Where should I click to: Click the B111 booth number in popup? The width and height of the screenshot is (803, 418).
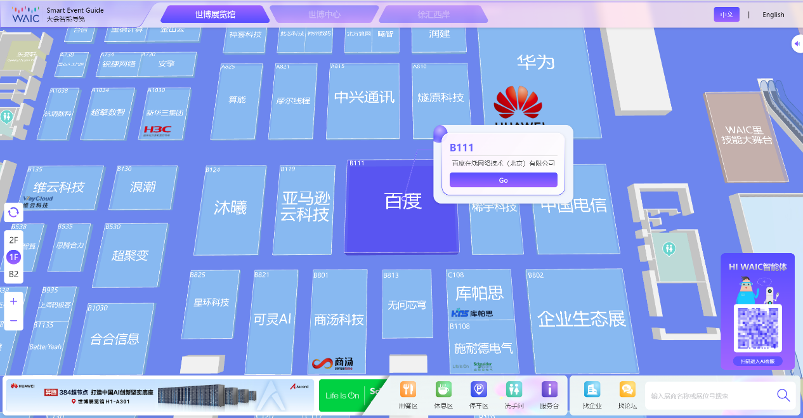[x=462, y=147]
